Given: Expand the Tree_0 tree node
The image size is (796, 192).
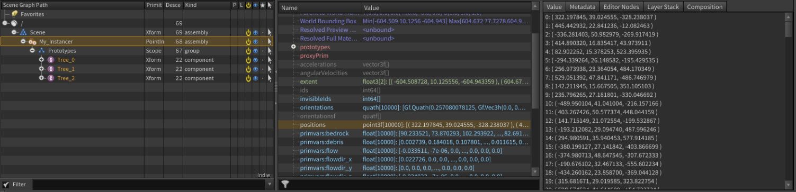Looking at the screenshot, I should point(42,60).
